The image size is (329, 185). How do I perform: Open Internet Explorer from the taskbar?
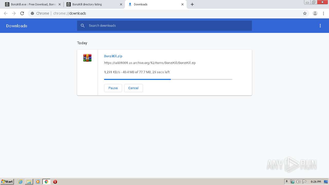click(21, 182)
